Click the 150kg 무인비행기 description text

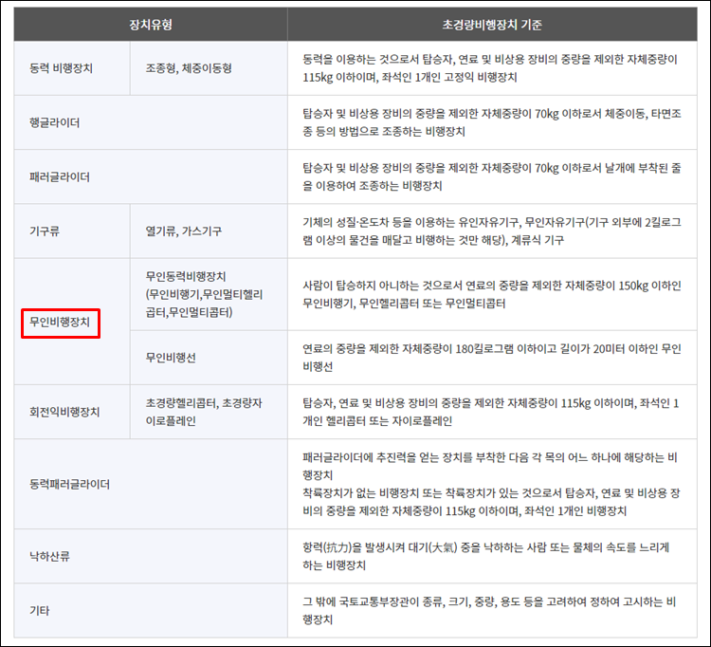pos(492,294)
